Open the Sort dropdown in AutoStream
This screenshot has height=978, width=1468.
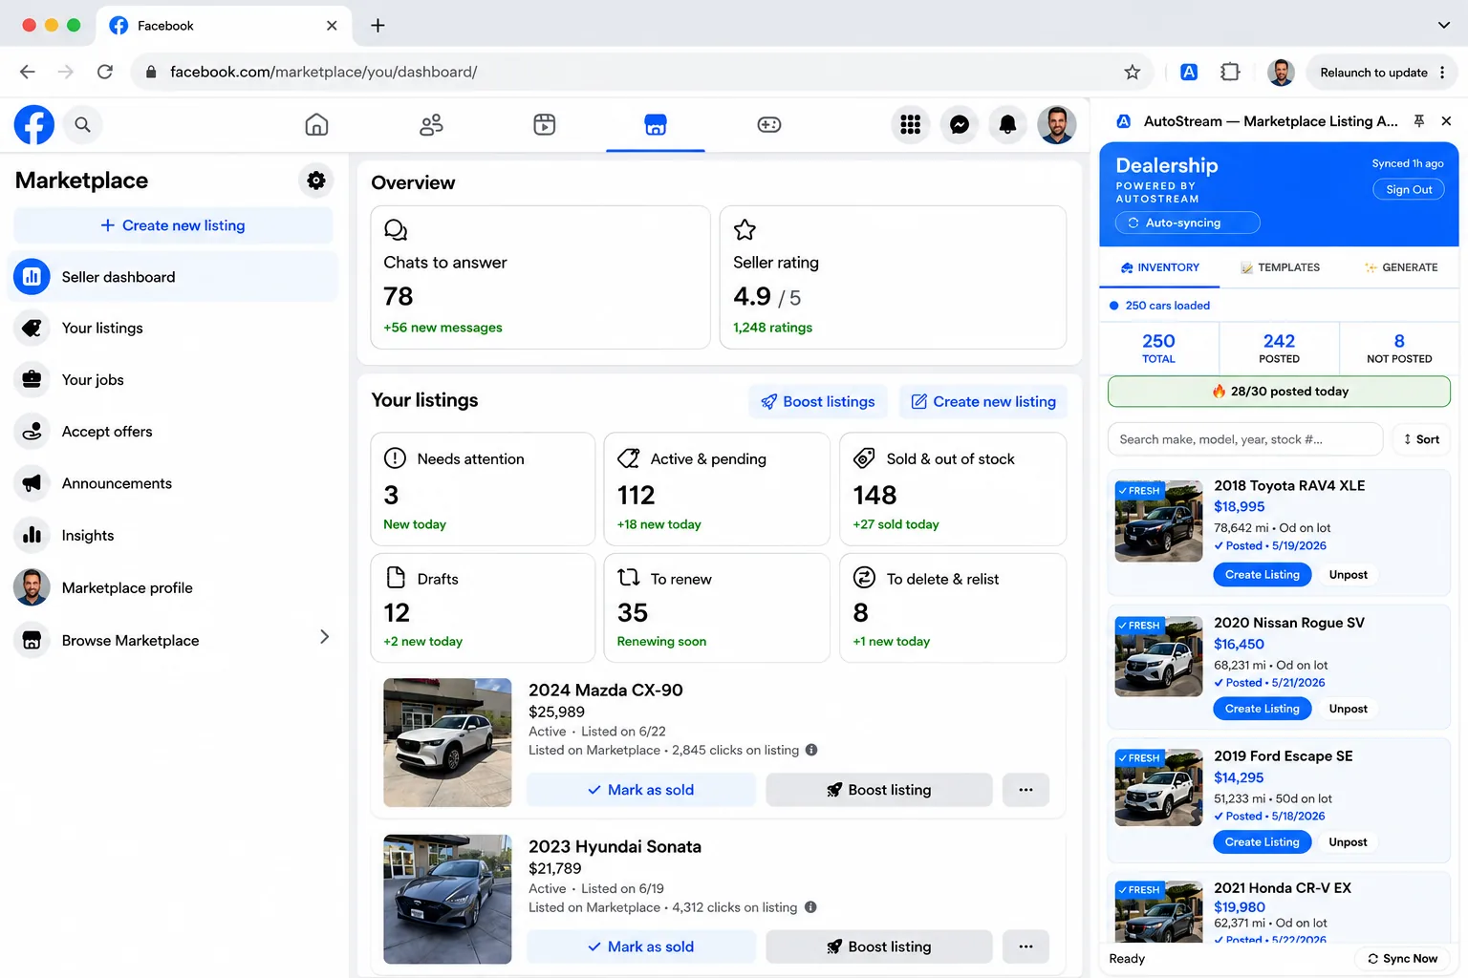point(1421,439)
